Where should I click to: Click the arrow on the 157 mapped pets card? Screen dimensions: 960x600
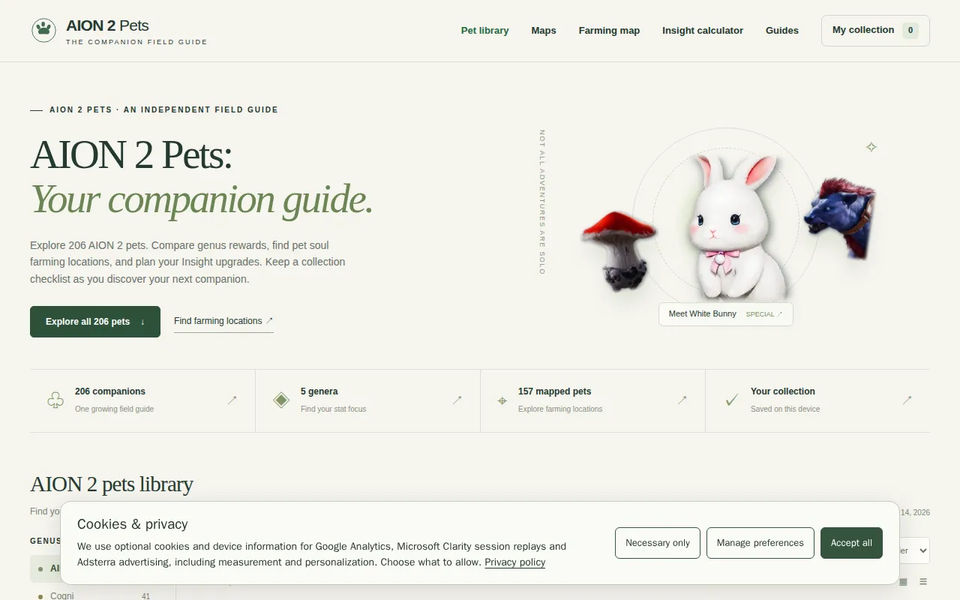(x=682, y=400)
